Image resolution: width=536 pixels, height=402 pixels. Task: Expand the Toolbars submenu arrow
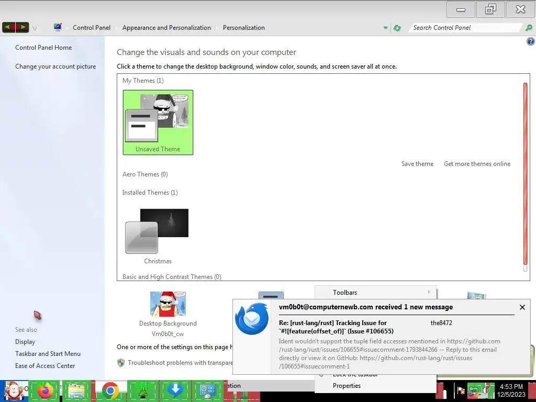point(429,292)
